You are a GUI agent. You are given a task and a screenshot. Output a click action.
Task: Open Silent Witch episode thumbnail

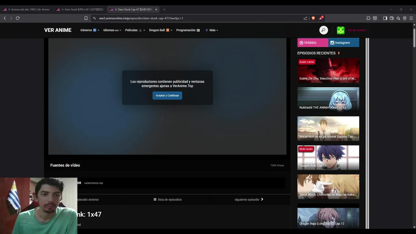point(328,187)
